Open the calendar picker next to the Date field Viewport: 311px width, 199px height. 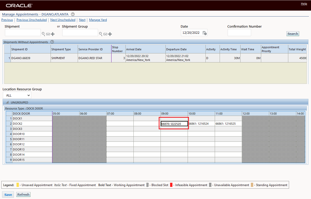(204, 33)
